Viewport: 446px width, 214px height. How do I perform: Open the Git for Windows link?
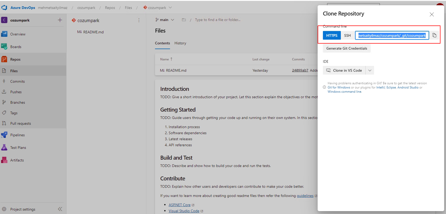coord(339,87)
